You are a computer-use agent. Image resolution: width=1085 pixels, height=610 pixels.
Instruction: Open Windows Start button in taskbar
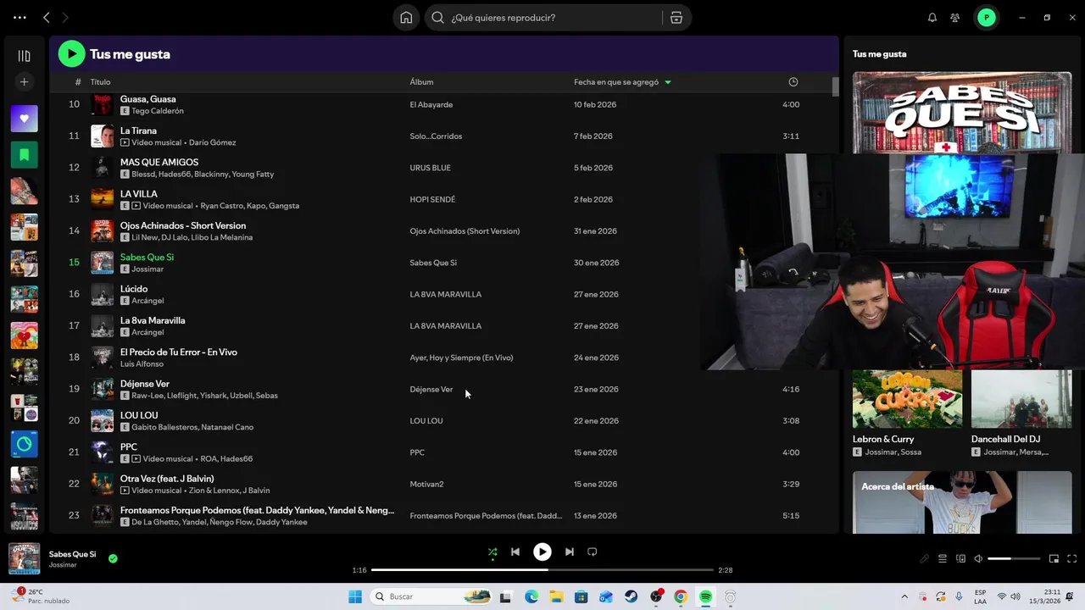pyautogui.click(x=355, y=596)
